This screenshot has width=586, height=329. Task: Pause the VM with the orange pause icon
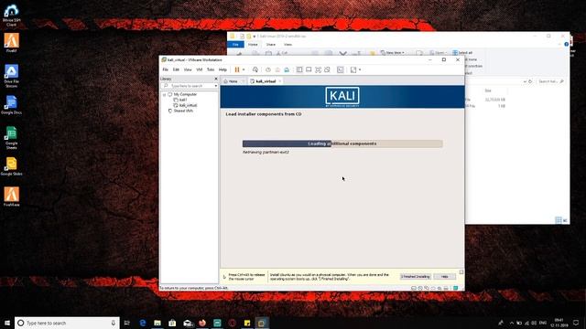(237, 69)
